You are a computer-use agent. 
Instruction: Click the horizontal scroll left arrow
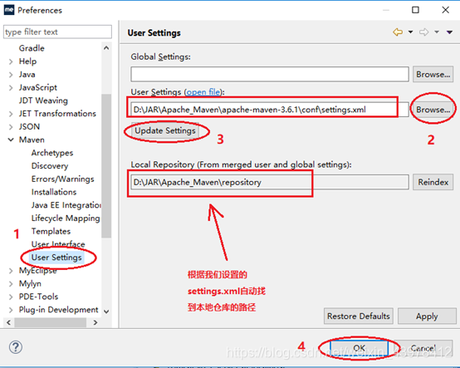point(8,322)
